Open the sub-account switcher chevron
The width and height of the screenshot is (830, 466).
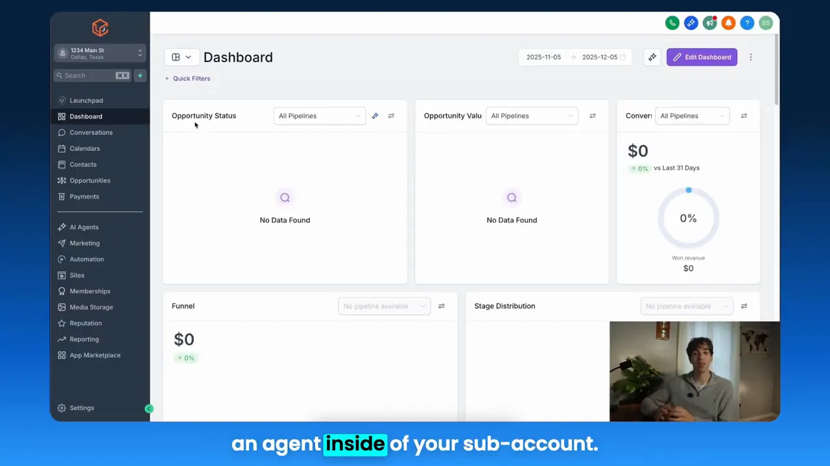[x=139, y=53]
